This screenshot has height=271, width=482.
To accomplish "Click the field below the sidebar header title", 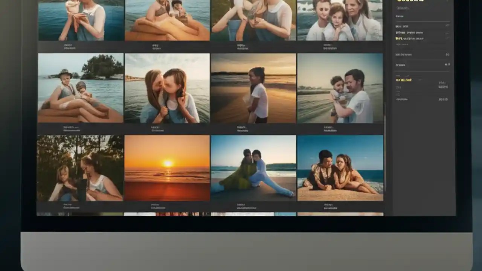I will point(403,8).
